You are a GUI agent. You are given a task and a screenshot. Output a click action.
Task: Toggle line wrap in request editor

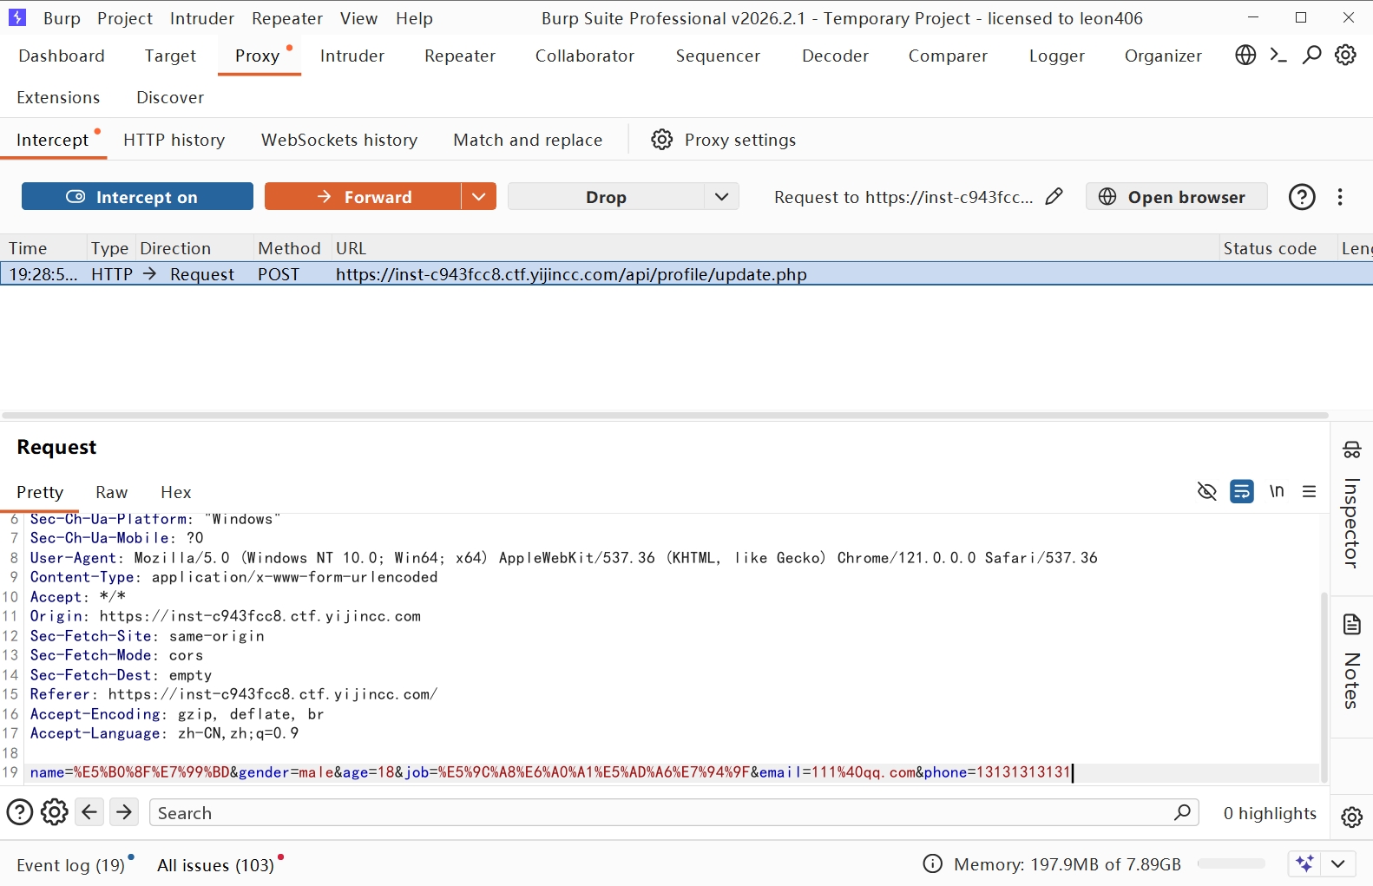tap(1241, 492)
